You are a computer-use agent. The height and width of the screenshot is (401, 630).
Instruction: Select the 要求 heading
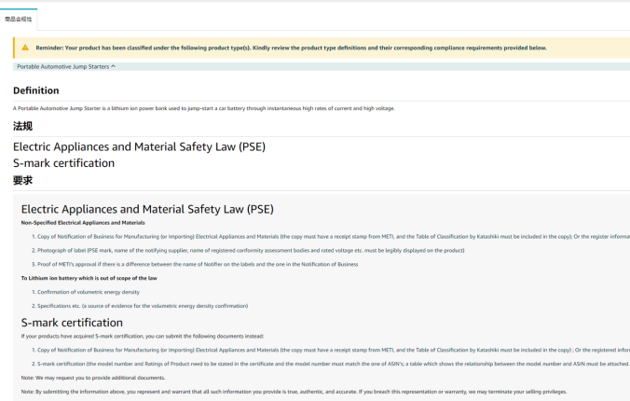click(x=22, y=180)
